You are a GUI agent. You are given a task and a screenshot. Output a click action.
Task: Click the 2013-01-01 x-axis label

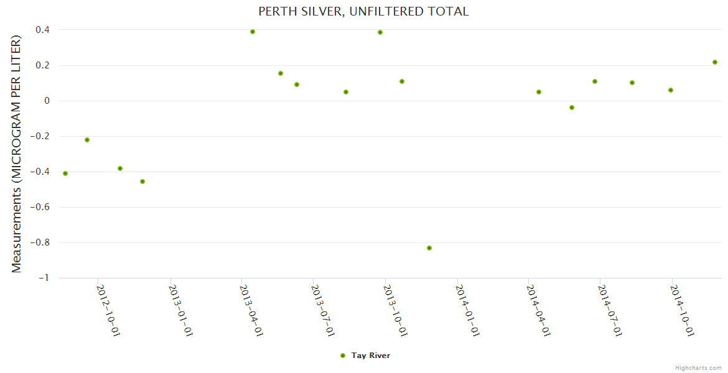click(x=180, y=310)
